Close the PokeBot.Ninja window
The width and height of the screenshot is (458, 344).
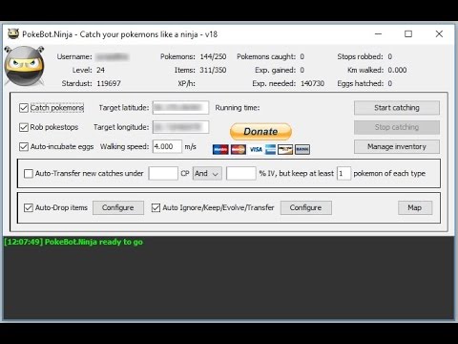click(x=439, y=33)
